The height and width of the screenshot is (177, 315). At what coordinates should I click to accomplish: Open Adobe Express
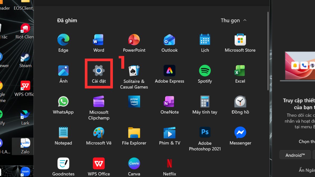click(x=170, y=74)
